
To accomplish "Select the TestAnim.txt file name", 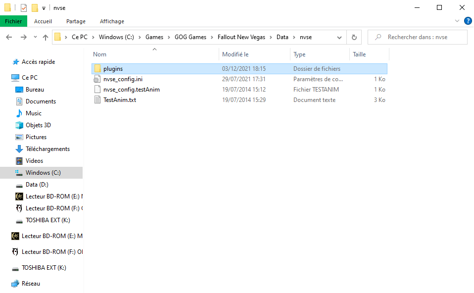I will pyautogui.click(x=120, y=100).
